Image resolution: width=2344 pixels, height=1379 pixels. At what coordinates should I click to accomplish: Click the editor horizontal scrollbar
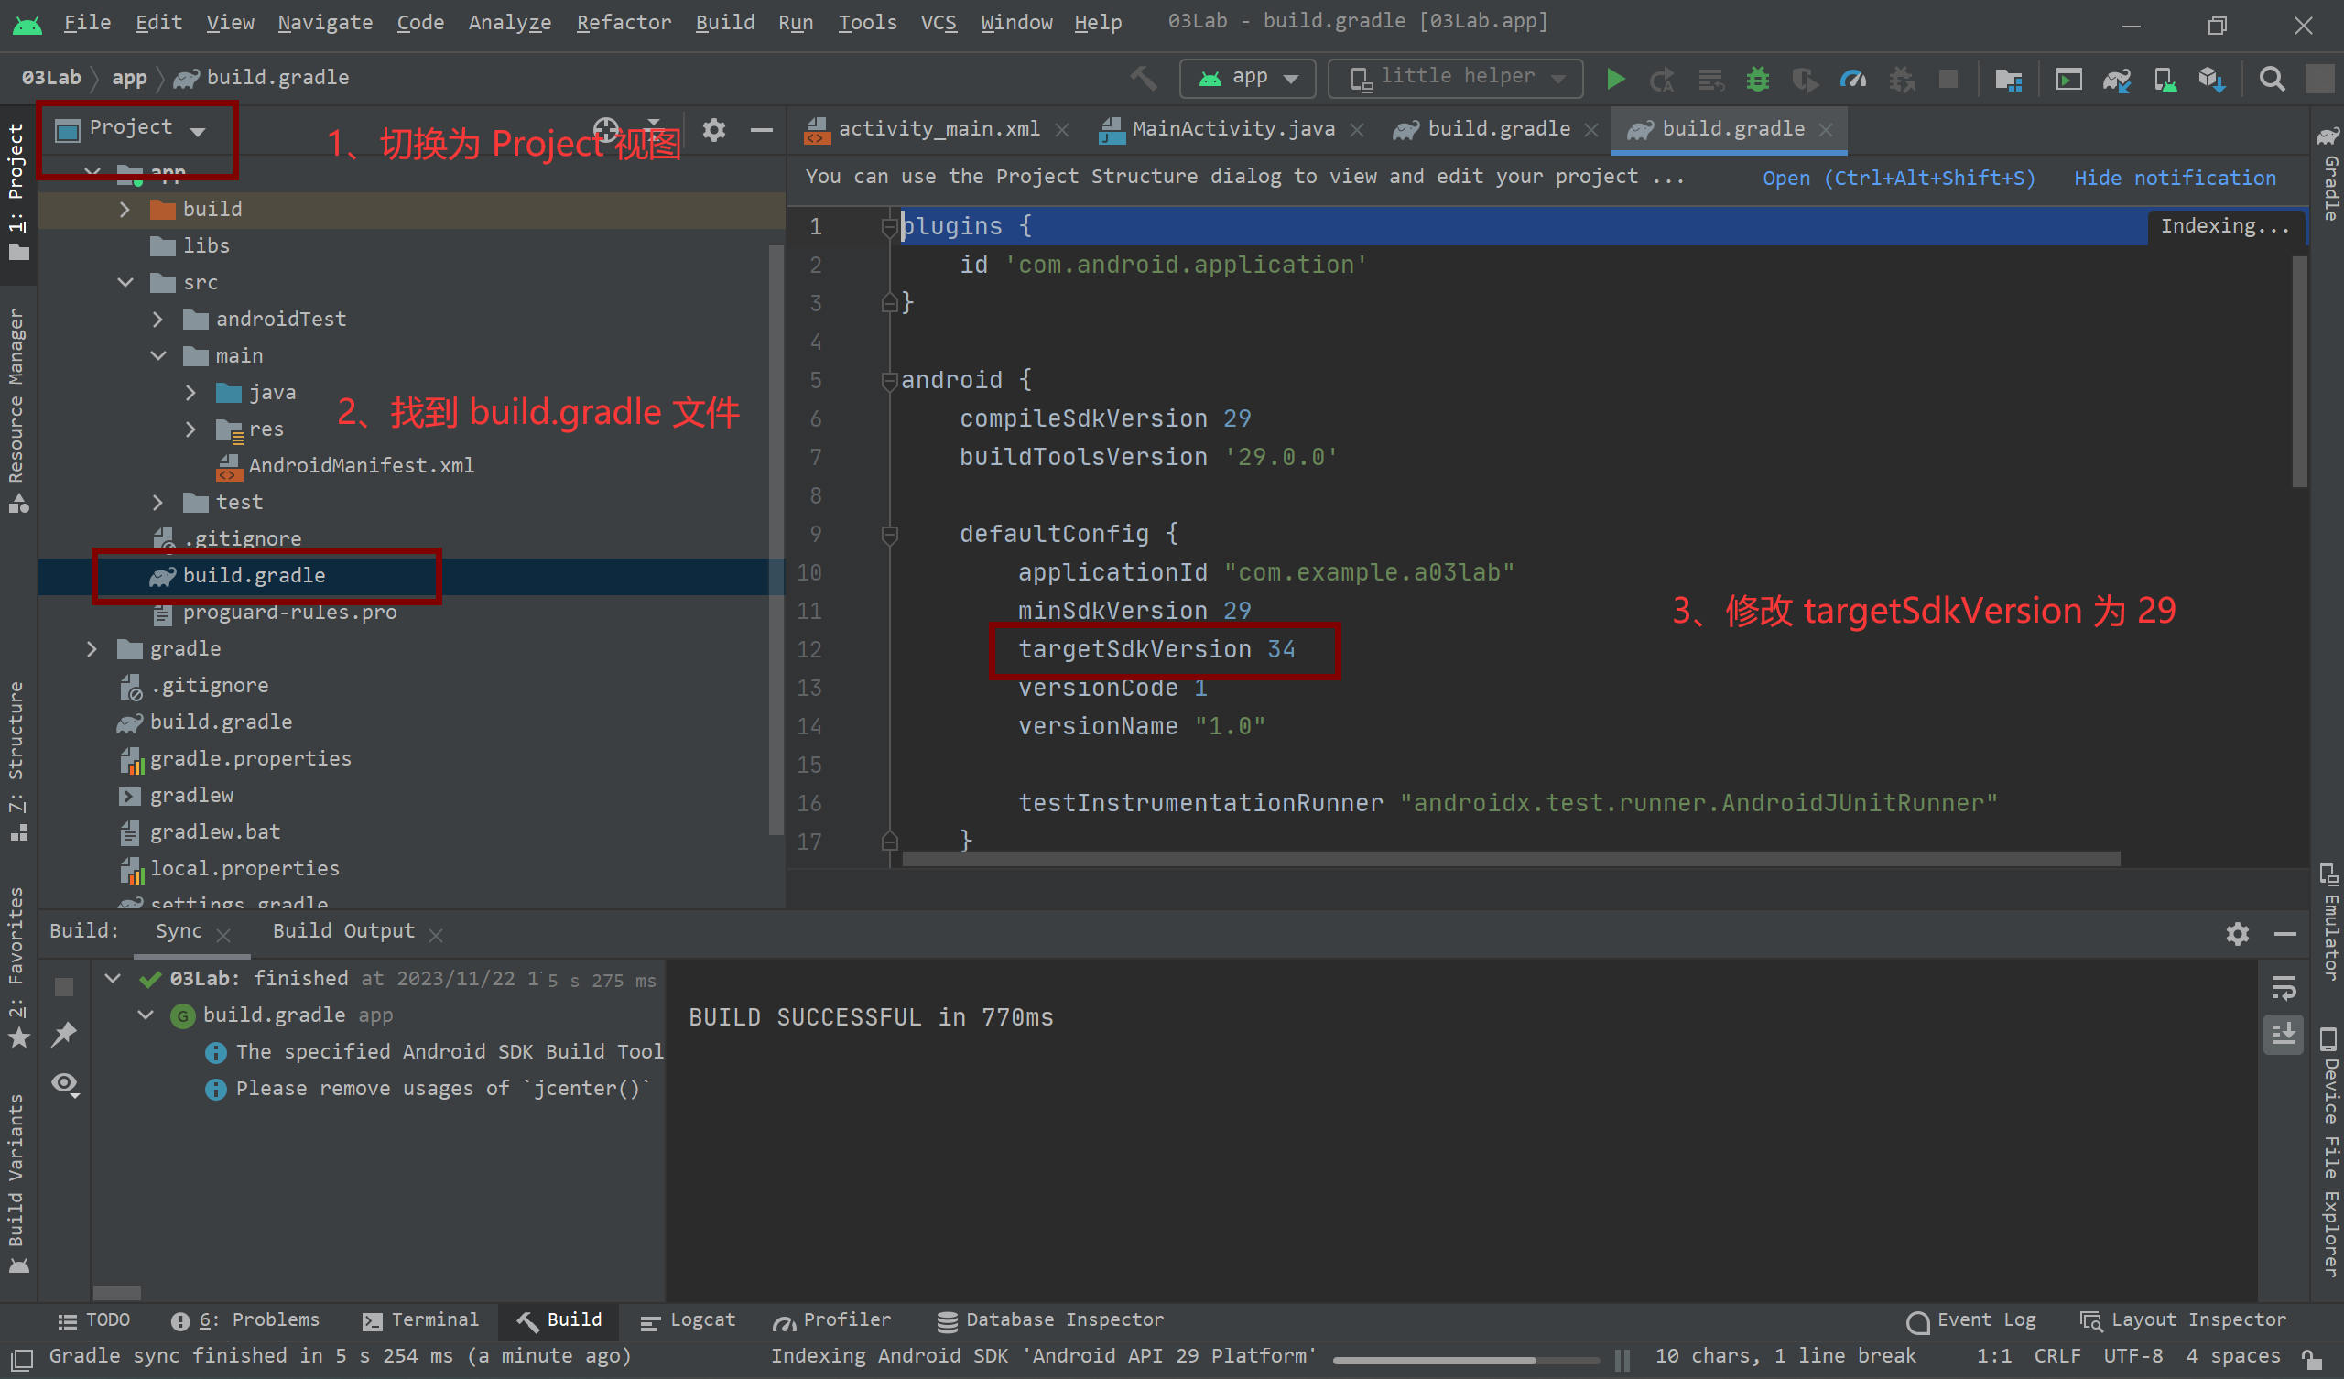1511,859
